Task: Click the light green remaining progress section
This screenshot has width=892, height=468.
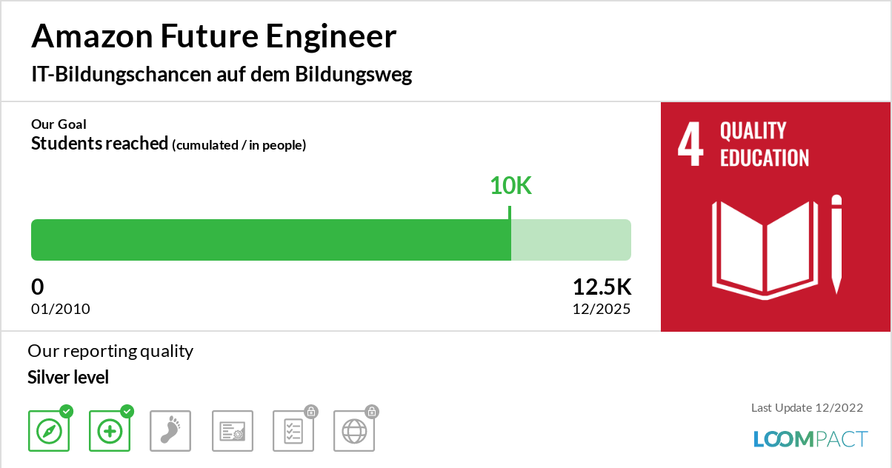Action: tap(570, 240)
